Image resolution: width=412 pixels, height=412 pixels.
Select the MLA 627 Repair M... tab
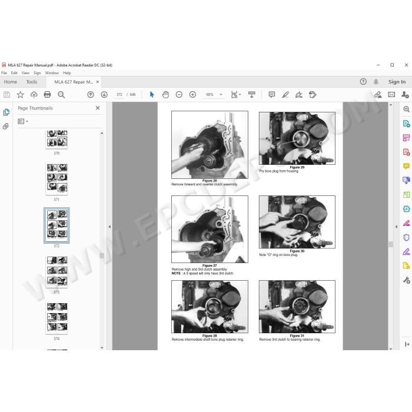74,82
